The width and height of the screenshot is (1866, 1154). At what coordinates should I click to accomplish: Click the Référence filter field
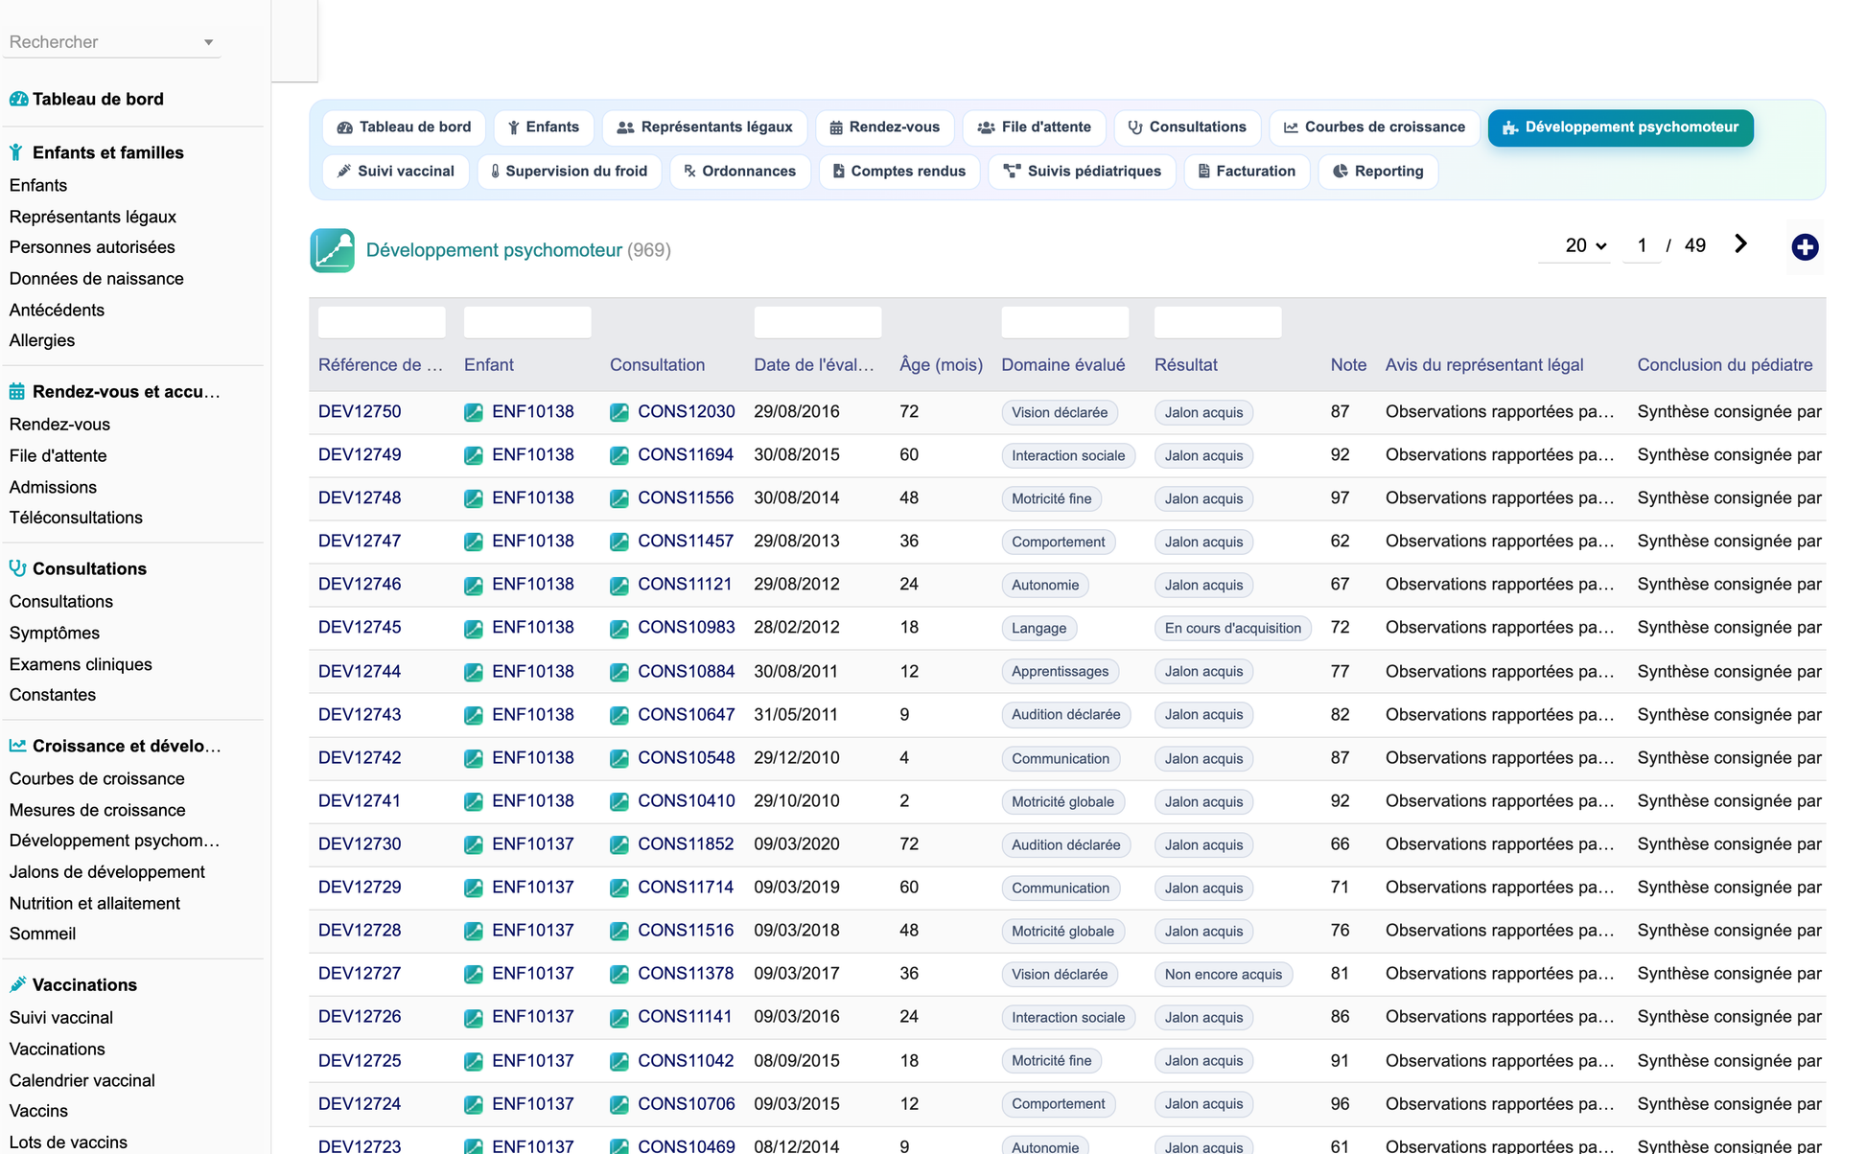pyautogui.click(x=382, y=322)
